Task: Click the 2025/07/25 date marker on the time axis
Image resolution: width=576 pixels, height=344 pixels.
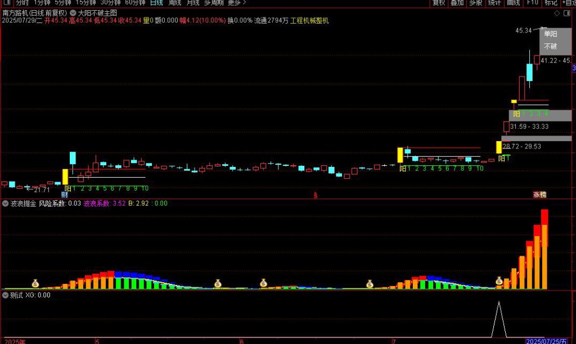Action: (546, 341)
